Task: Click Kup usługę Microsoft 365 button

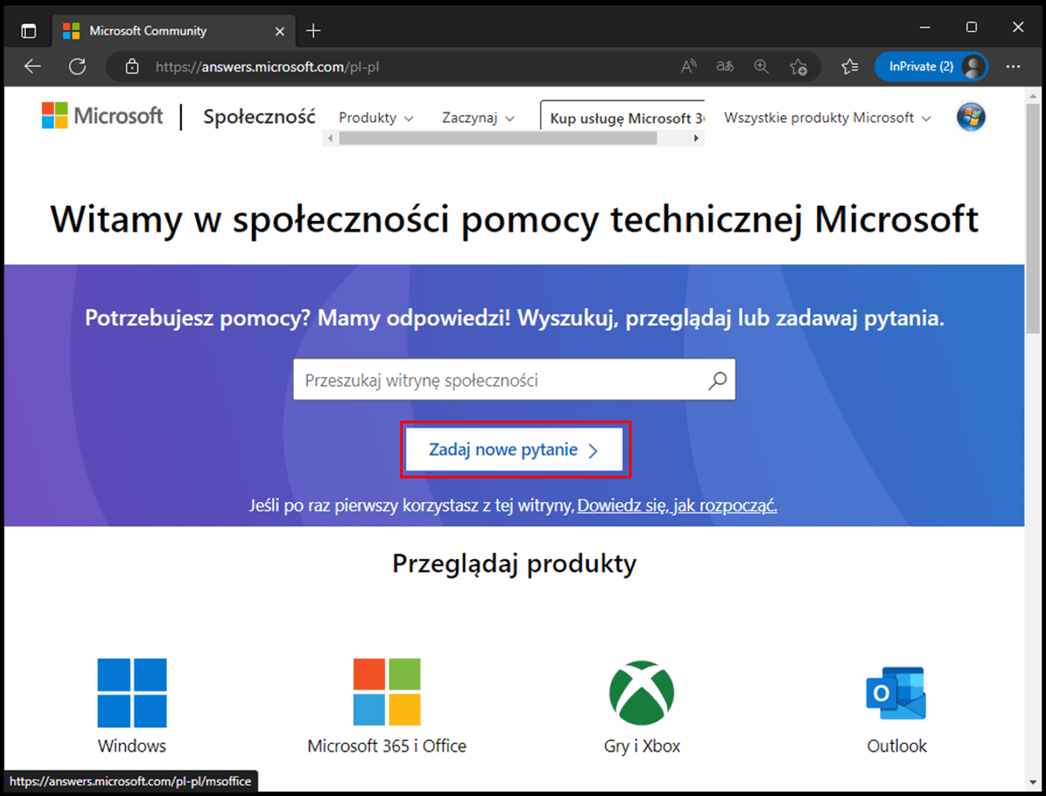Action: [x=622, y=116]
